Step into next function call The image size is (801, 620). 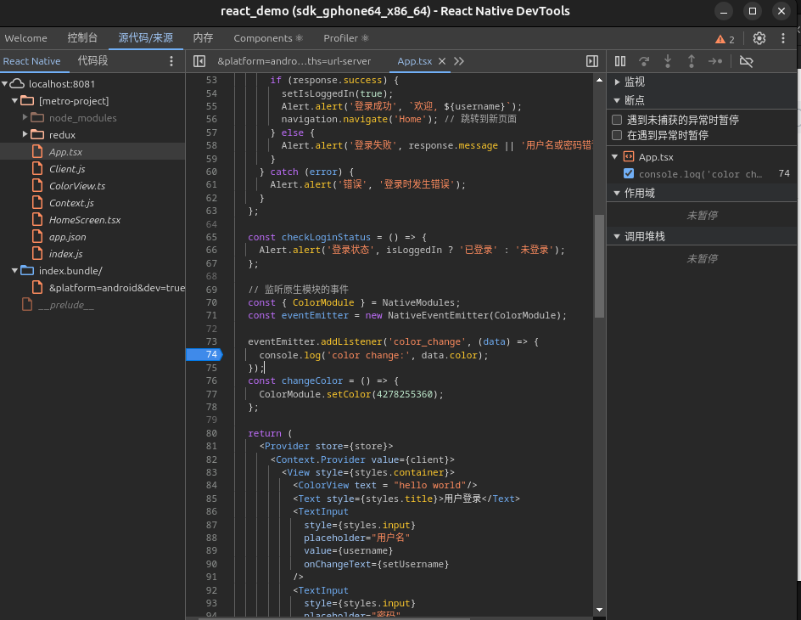(x=668, y=61)
